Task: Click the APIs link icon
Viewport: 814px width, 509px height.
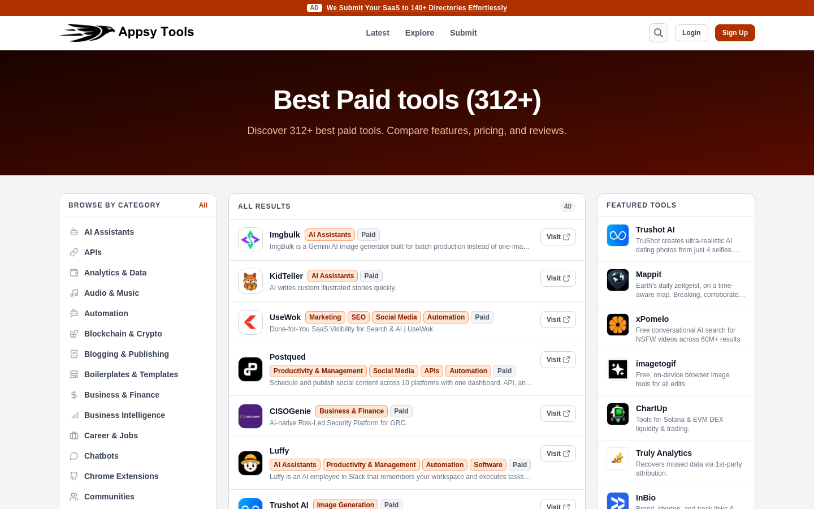Action: 74,252
